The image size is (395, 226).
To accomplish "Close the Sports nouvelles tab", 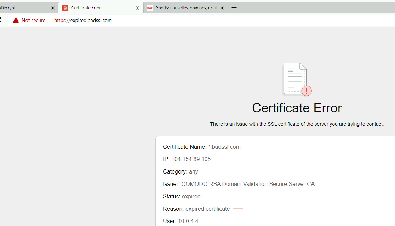I will pos(222,8).
